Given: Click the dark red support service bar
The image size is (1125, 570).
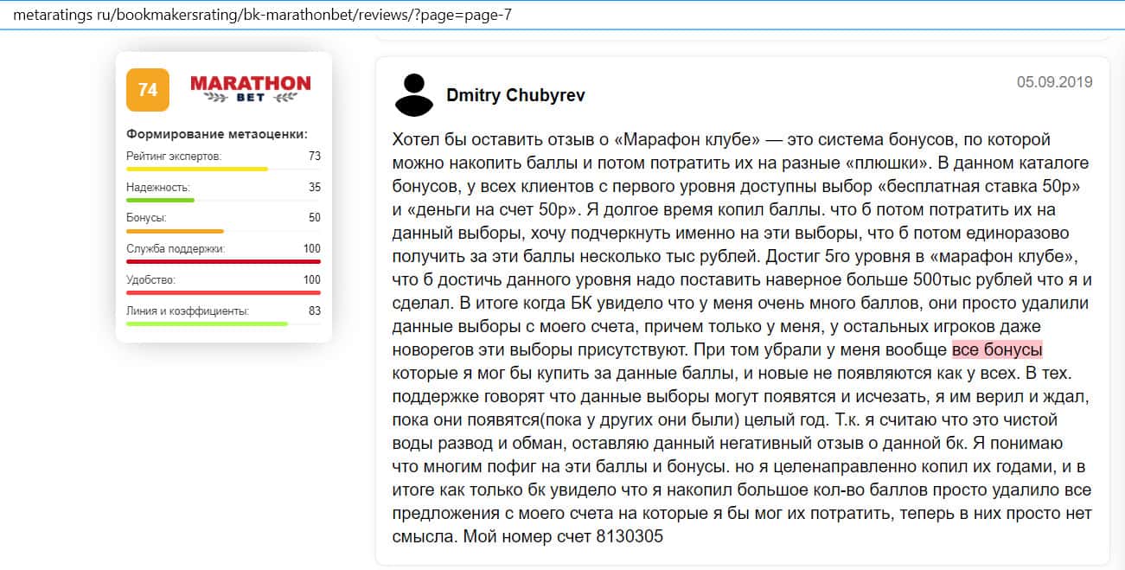Looking at the screenshot, I should tap(223, 261).
